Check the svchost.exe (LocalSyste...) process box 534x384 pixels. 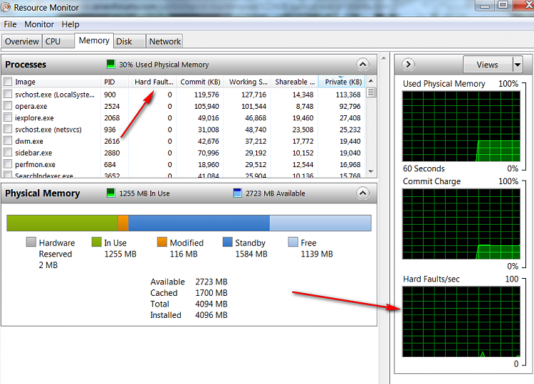(8, 94)
